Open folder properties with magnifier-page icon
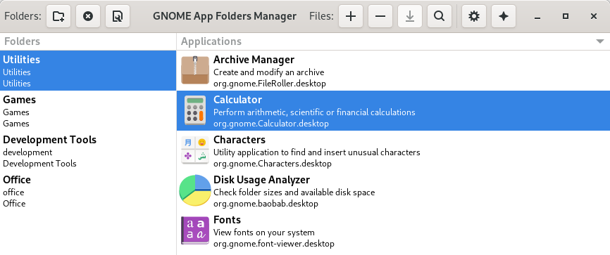The width and height of the screenshot is (610, 255). 118,16
